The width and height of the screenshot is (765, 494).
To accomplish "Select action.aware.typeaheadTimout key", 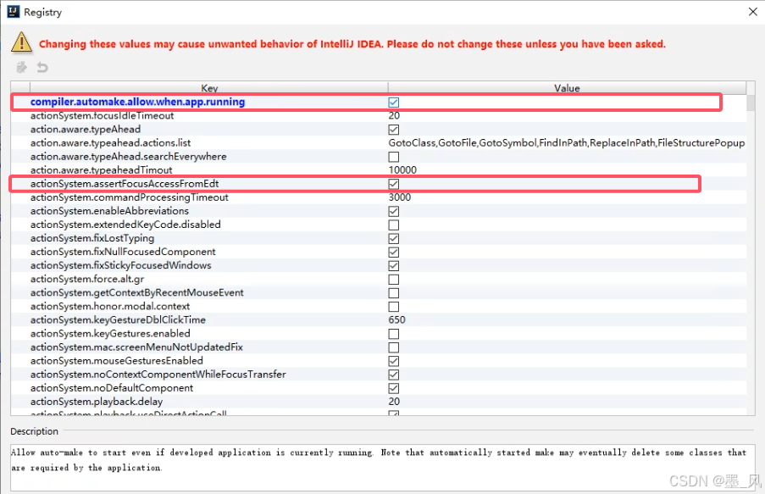I will tap(101, 169).
